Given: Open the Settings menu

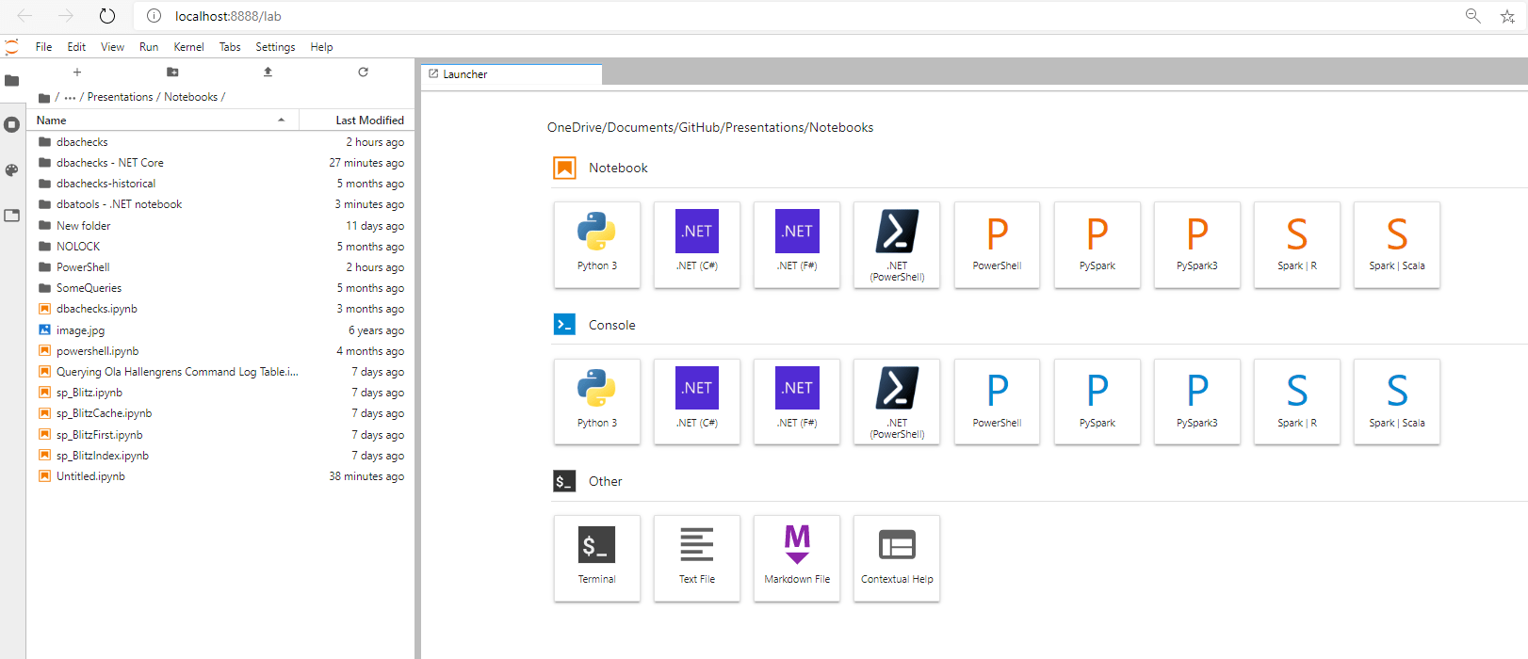Looking at the screenshot, I should click(x=275, y=47).
